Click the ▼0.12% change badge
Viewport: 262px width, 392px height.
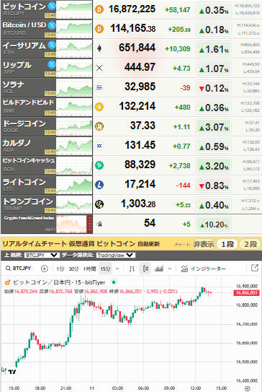coord(214,88)
